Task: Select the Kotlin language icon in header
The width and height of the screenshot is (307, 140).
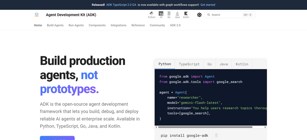Action: pyautogui.click(x=186, y=15)
